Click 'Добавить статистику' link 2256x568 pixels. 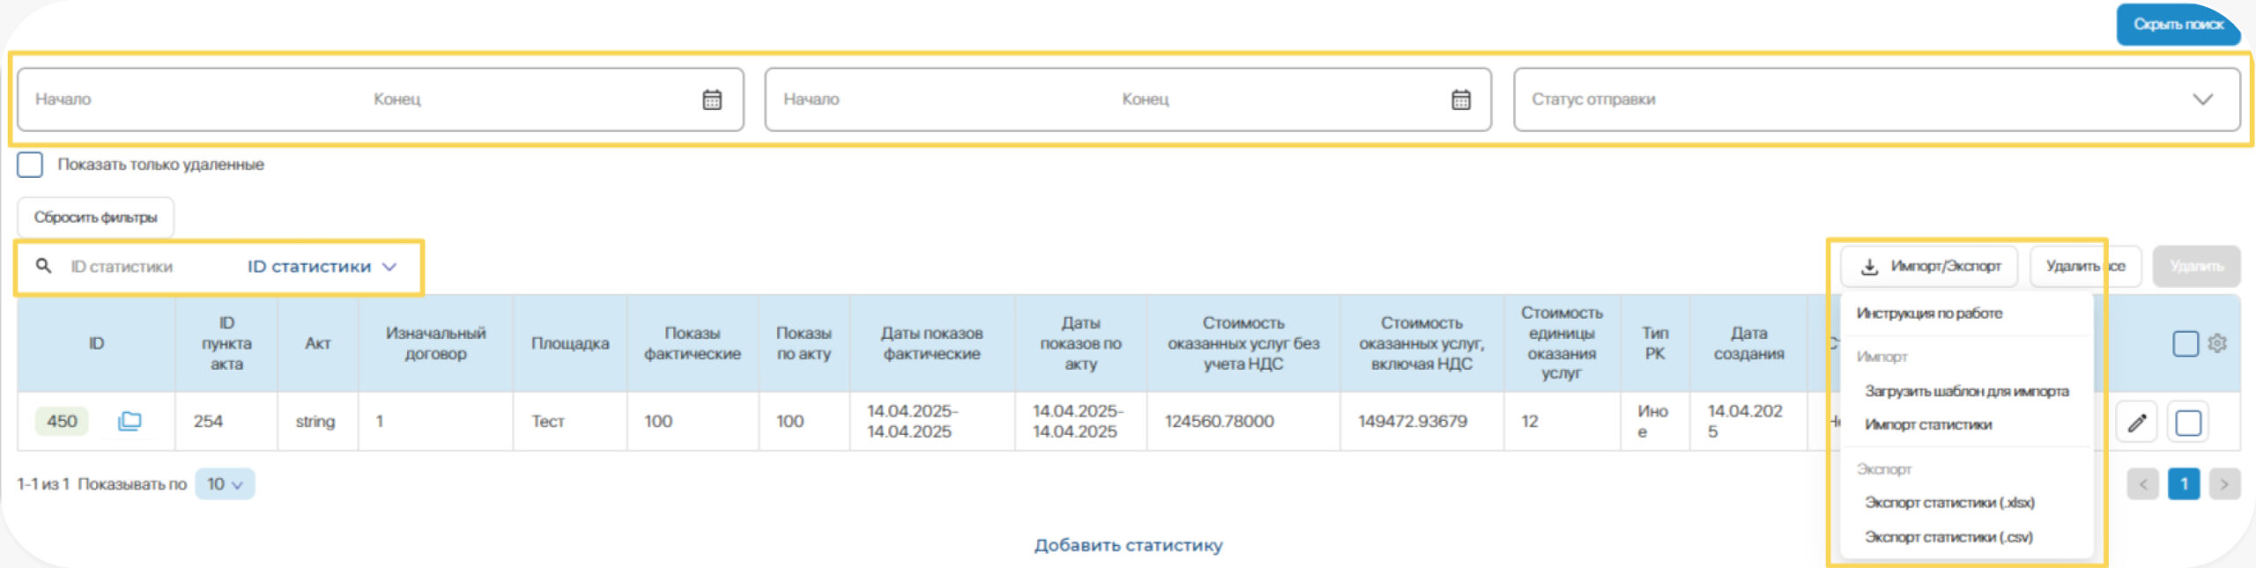(1128, 545)
